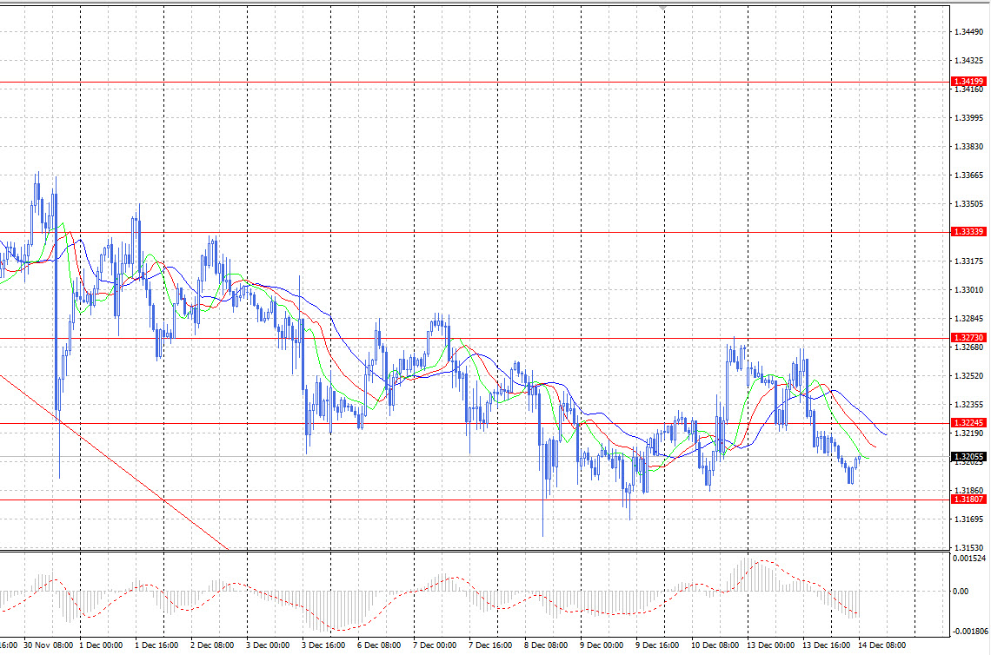Click the 9 Dec 00:00 time label
The height and width of the screenshot is (655, 991).
[x=602, y=645]
